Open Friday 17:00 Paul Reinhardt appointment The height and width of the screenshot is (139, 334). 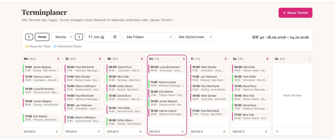point(209,112)
